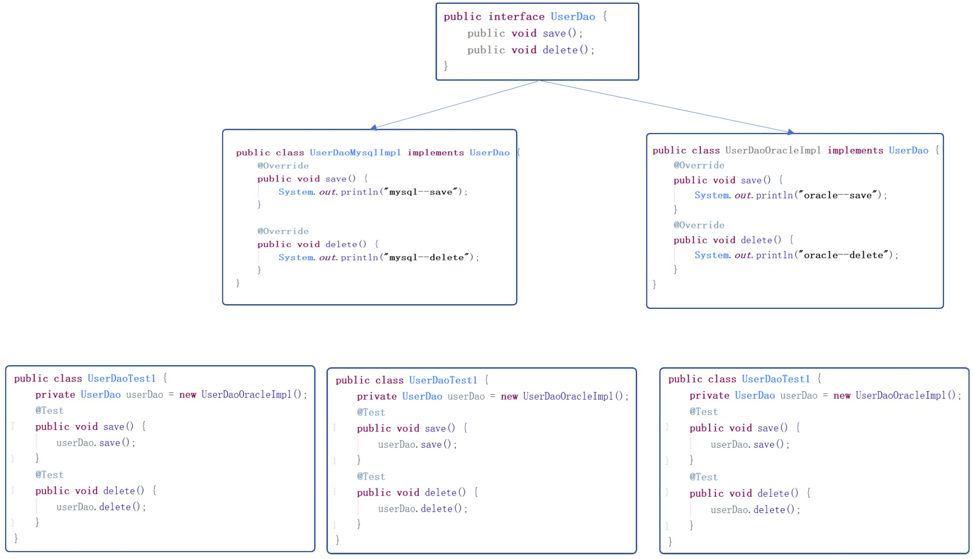
Task: Click public void delete() in UserDaoMysqlImpl class
Action: click(311, 244)
